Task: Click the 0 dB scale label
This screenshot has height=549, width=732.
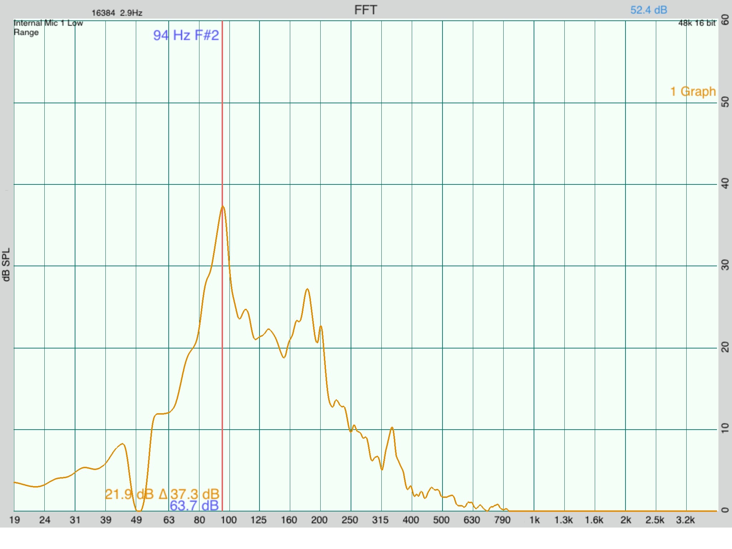Action: pyautogui.click(x=725, y=510)
